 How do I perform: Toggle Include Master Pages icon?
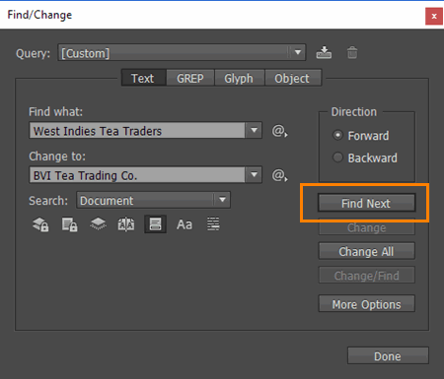coord(126,224)
